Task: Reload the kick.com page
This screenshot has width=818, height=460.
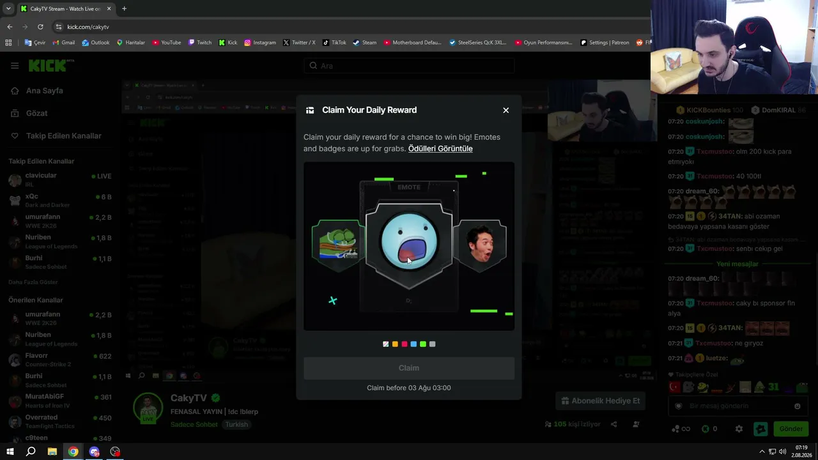Action: coord(40,27)
